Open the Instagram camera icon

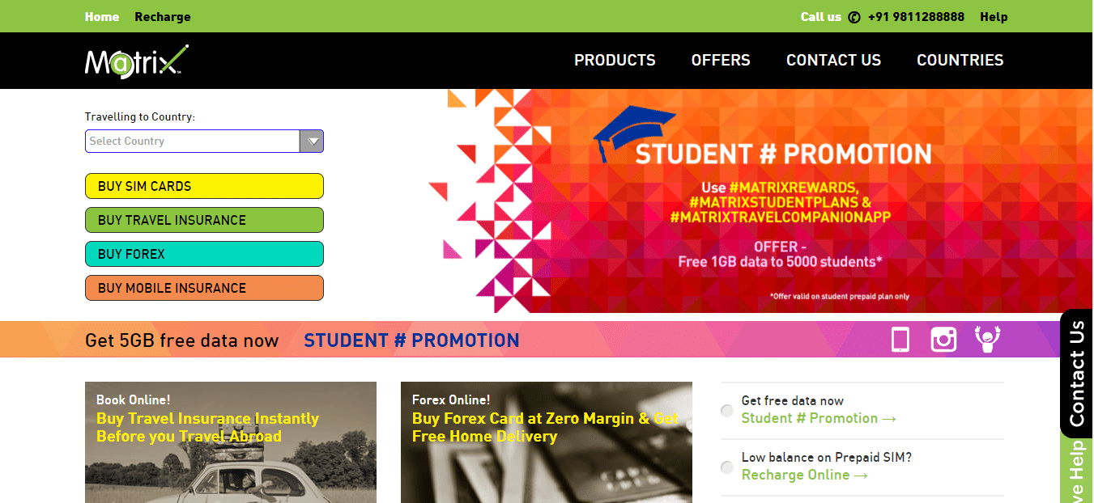[943, 340]
